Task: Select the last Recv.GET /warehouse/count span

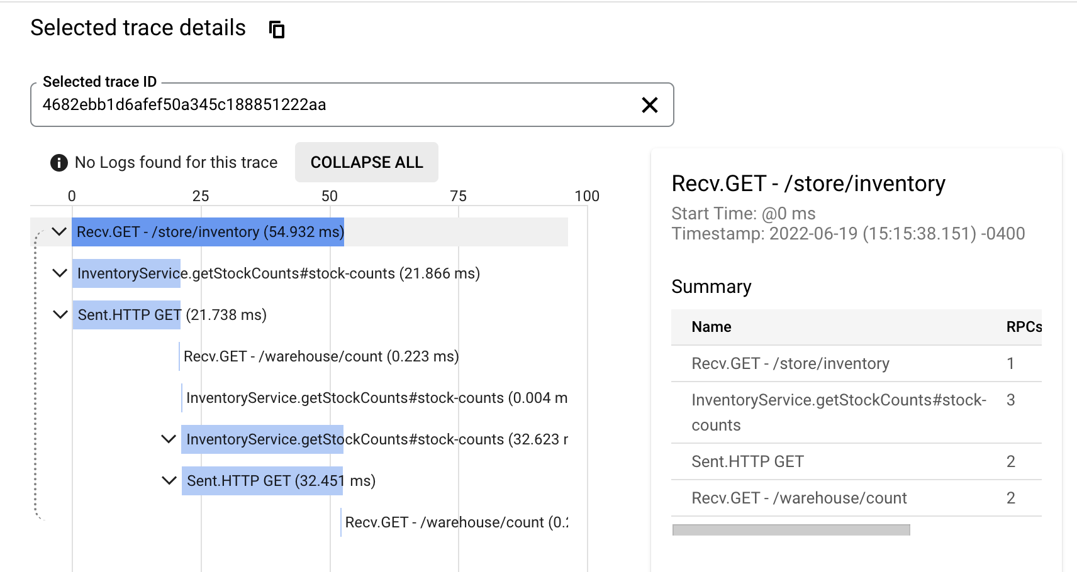Action: click(x=455, y=522)
